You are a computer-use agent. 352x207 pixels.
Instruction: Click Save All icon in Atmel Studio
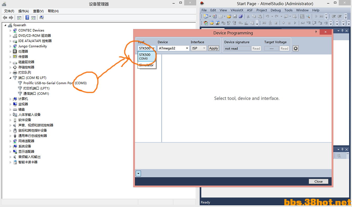coord(240,16)
